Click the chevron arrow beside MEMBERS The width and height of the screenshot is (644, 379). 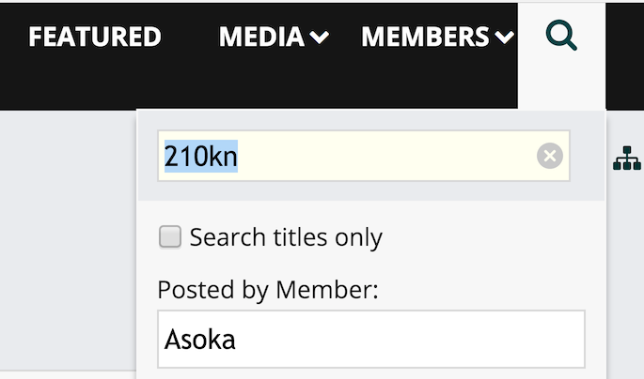[504, 38]
